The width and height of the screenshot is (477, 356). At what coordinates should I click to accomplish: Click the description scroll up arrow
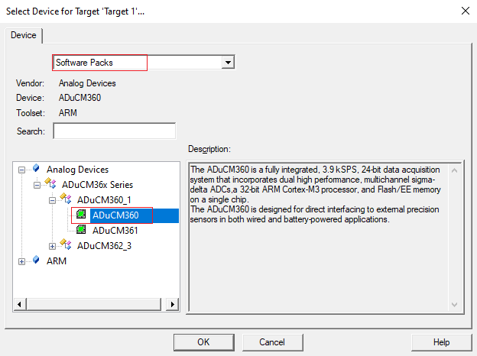coord(455,170)
